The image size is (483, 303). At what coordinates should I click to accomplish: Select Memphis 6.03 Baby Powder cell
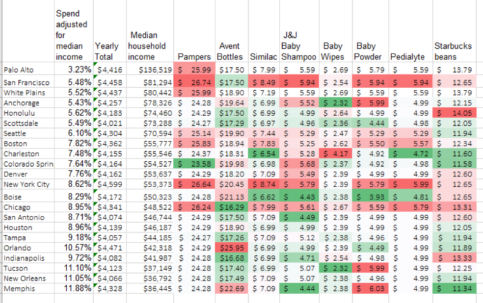371,288
